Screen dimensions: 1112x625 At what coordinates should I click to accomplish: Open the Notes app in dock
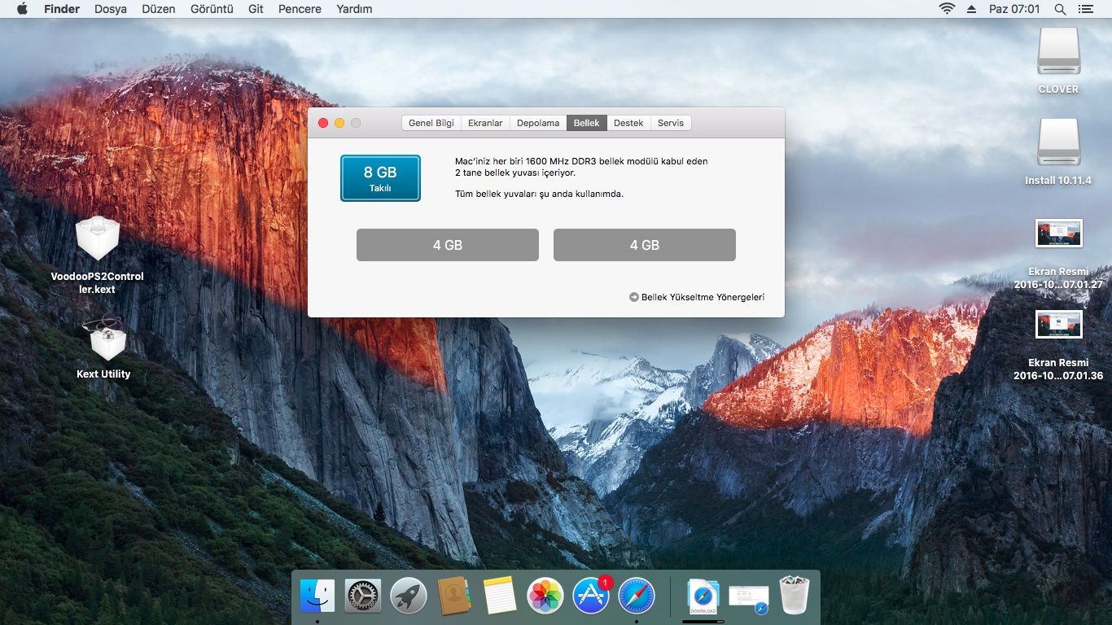[500, 597]
